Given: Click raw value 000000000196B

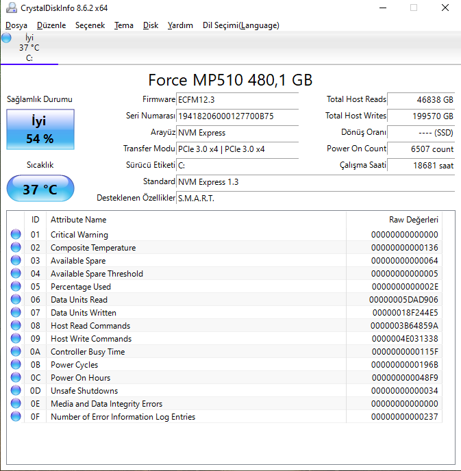Looking at the screenshot, I should (405, 365).
